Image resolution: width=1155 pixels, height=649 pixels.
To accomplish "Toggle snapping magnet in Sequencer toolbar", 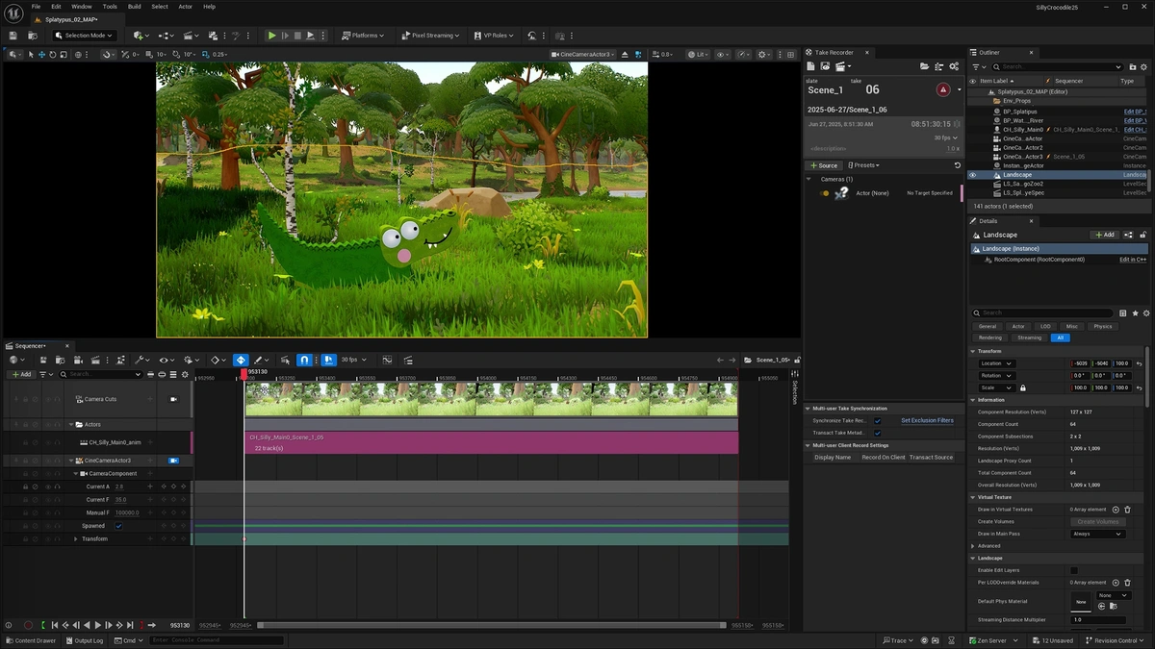I will pos(304,360).
